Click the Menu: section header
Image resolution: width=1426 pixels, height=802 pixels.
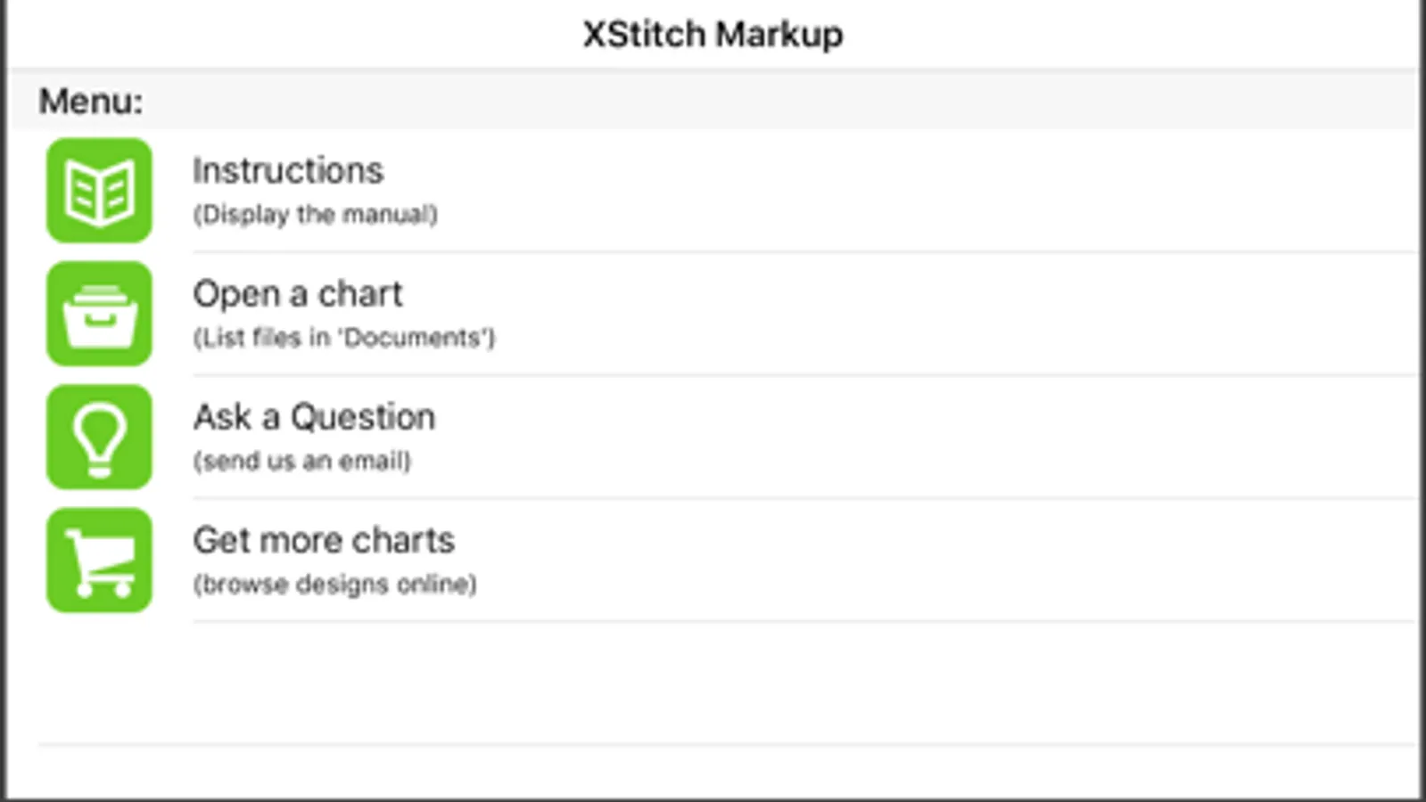coord(90,101)
